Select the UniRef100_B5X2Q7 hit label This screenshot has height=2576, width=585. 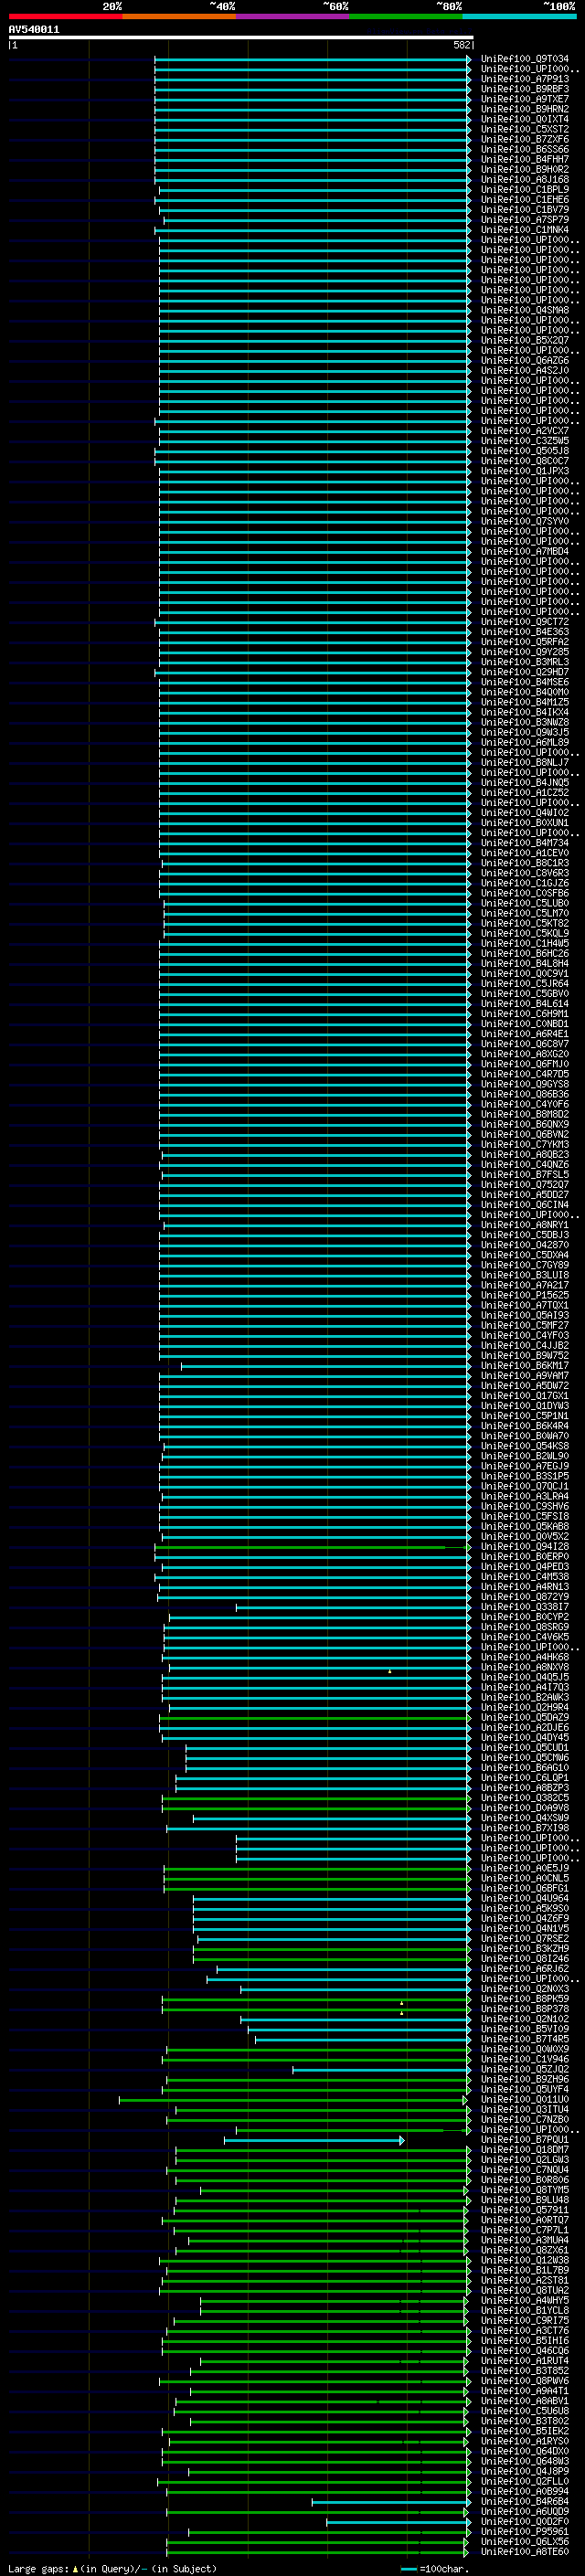click(x=524, y=340)
